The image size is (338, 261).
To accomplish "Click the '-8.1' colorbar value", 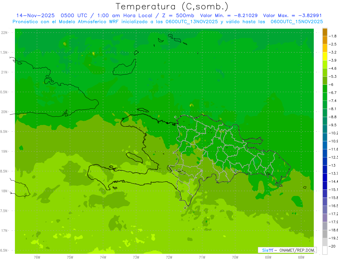I will [333, 109].
